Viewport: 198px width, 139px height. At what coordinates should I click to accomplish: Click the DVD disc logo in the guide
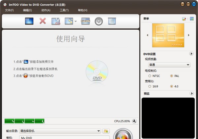97,72
